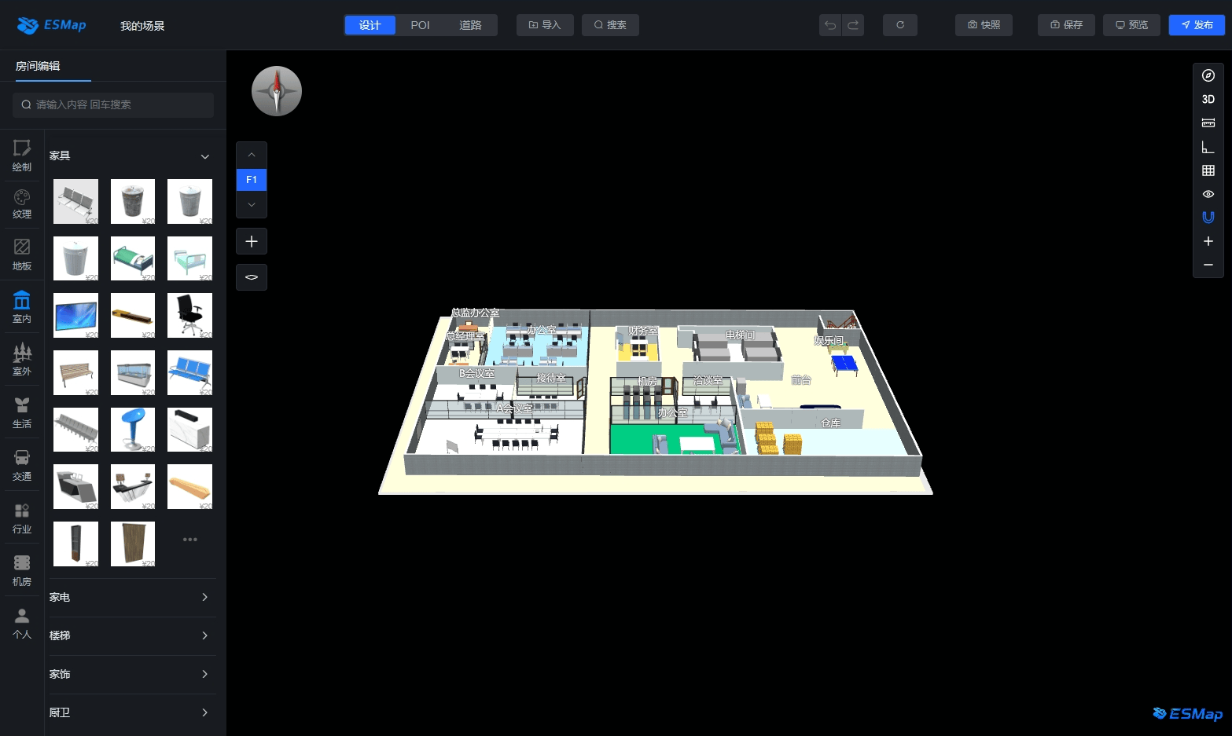Image resolution: width=1232 pixels, height=736 pixels.
Task: Click the 保存 save button
Action: [x=1066, y=25]
